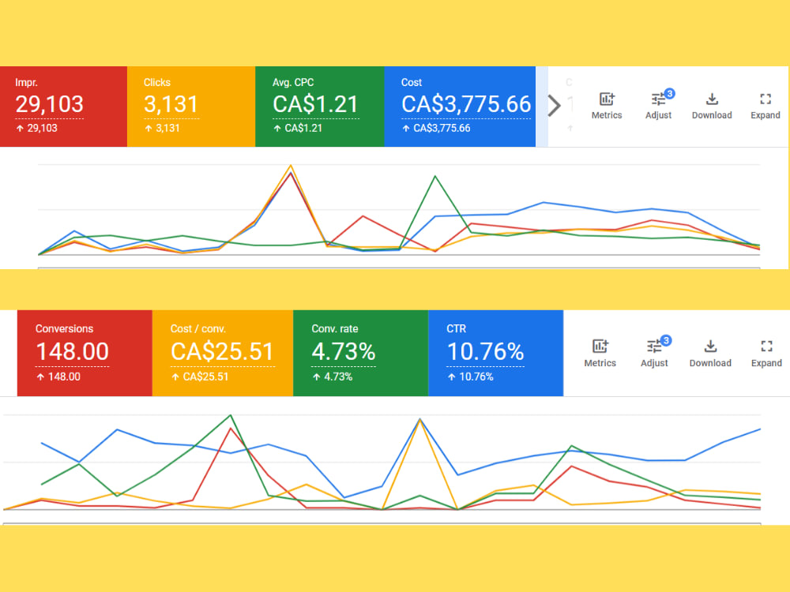Click the notification badge on bottom Adjust icon
The width and height of the screenshot is (790, 592).
[665, 340]
